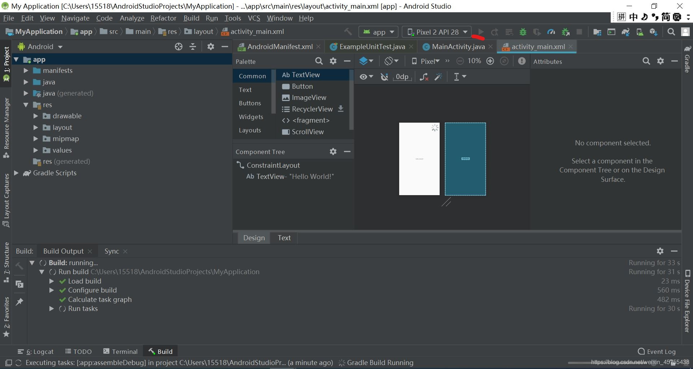Open the Logcat tool window
Viewport: 693px width, 369px height.
point(35,352)
